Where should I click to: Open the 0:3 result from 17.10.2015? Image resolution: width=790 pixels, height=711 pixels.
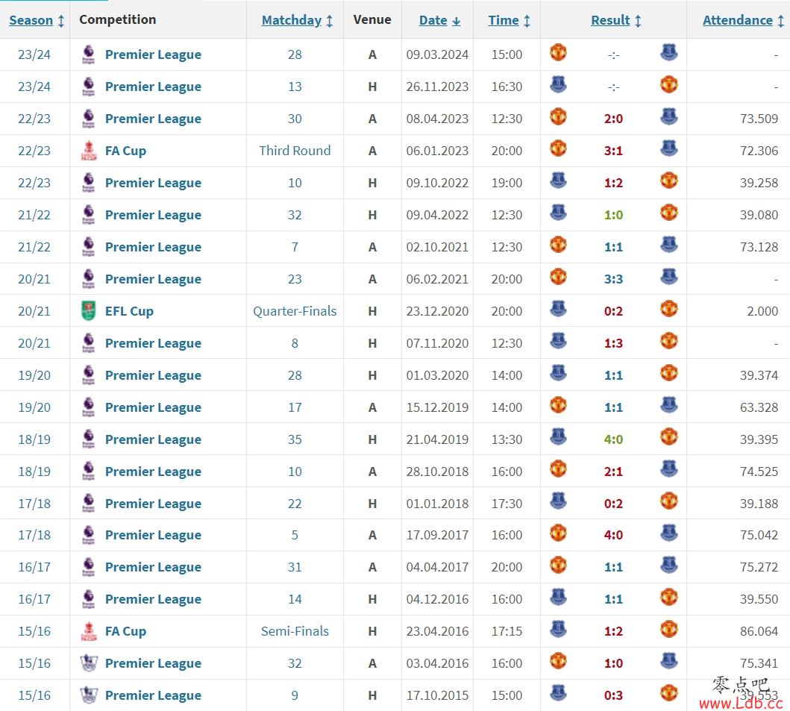613,695
